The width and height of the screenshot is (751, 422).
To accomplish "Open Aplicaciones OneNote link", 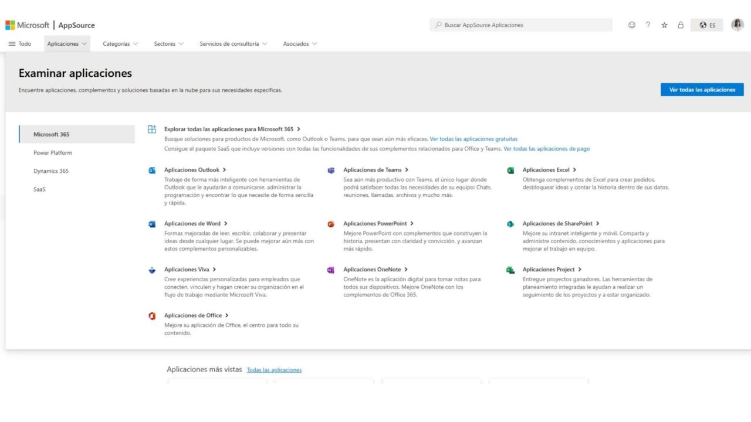I will click(x=375, y=270).
